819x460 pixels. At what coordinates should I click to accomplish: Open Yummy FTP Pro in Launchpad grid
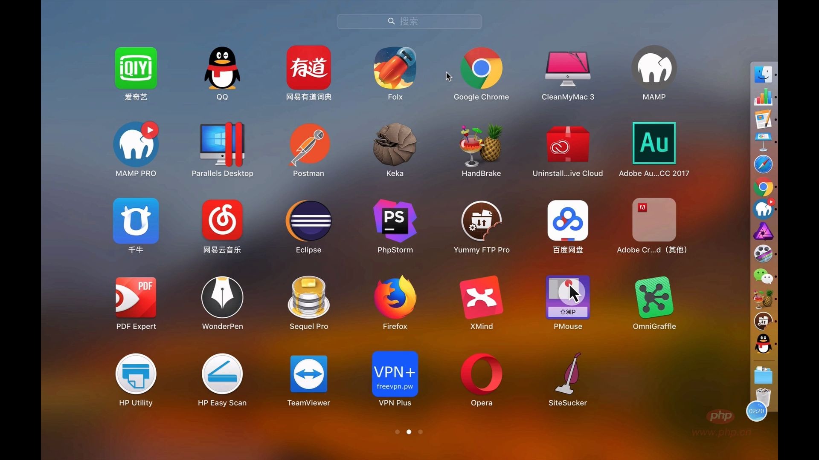[x=481, y=221]
